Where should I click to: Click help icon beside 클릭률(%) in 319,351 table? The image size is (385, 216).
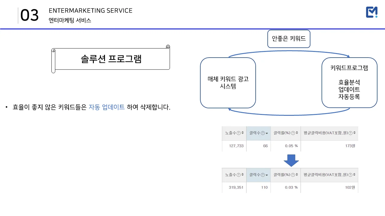coord(293,175)
